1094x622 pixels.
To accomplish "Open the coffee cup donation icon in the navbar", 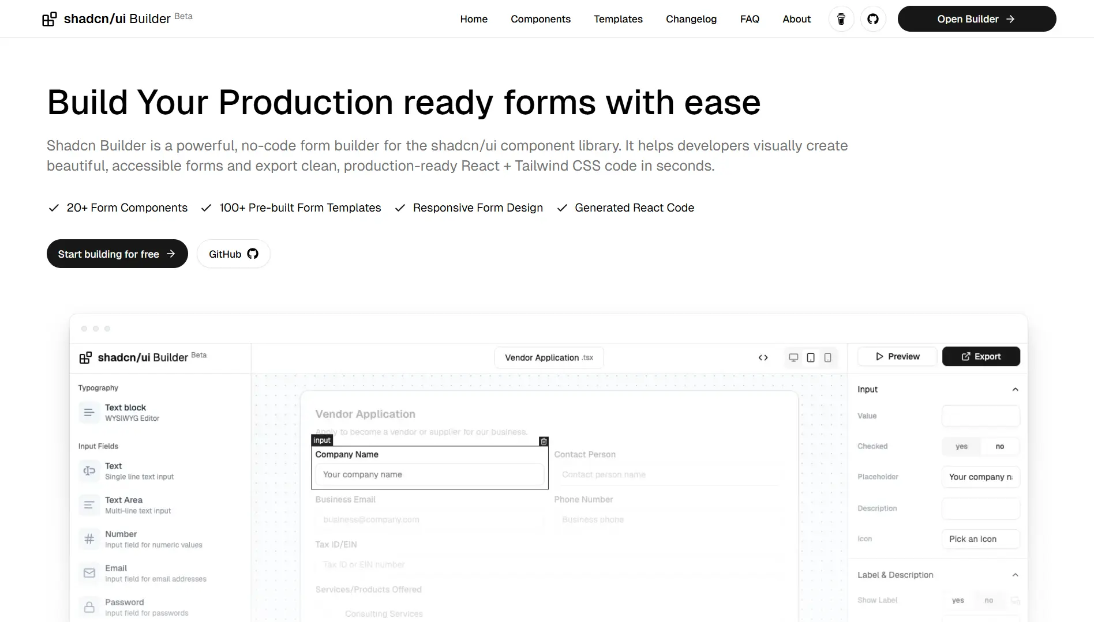I will click(841, 19).
